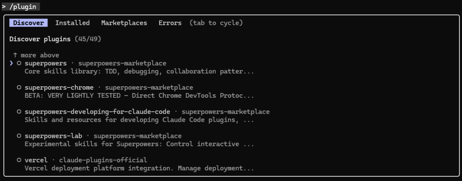The height and width of the screenshot is (181, 462).
Task: Click the selection arrow beside superpowers
Action: click(12, 63)
